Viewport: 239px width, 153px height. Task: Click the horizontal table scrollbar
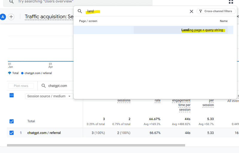click(x=96, y=145)
